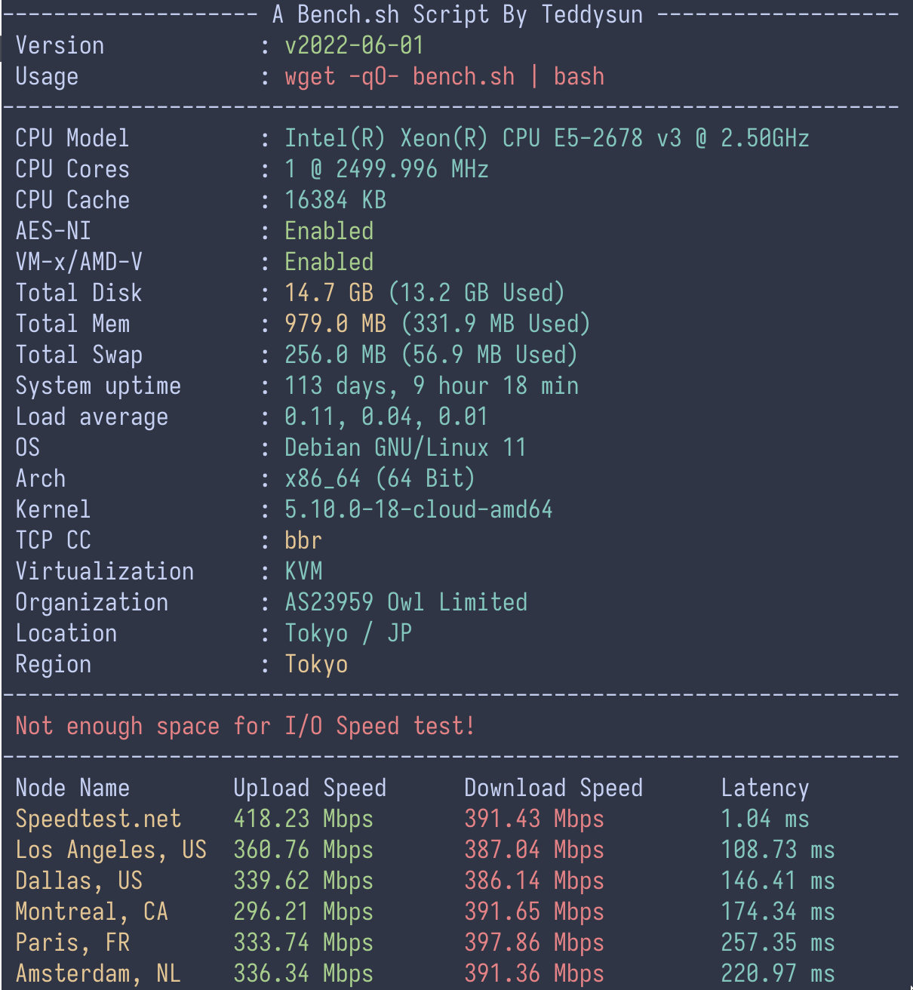Click the TCP CC value bbr

pyautogui.click(x=303, y=540)
